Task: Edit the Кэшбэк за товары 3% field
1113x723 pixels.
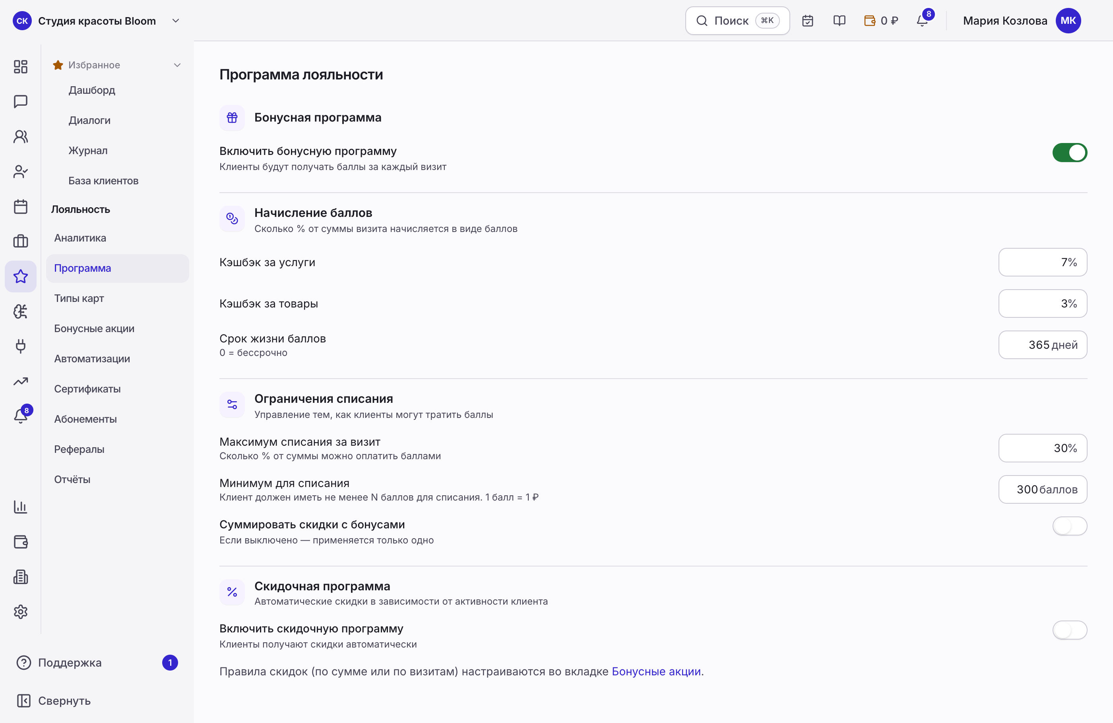Action: (1042, 304)
